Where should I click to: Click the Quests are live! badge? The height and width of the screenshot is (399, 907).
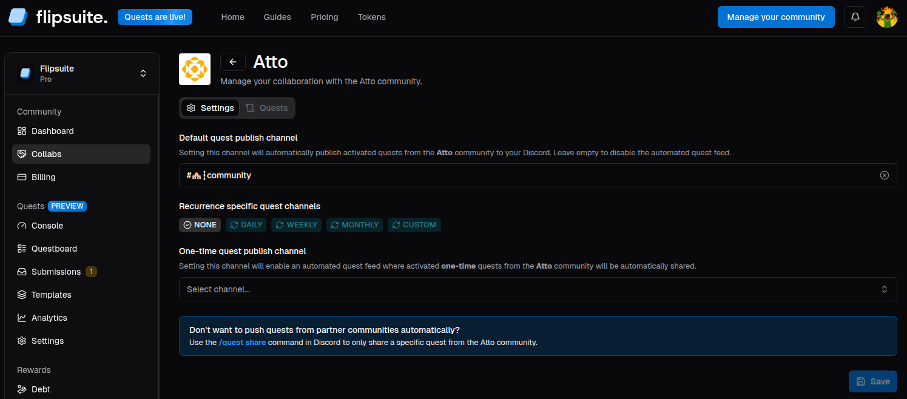pos(155,17)
